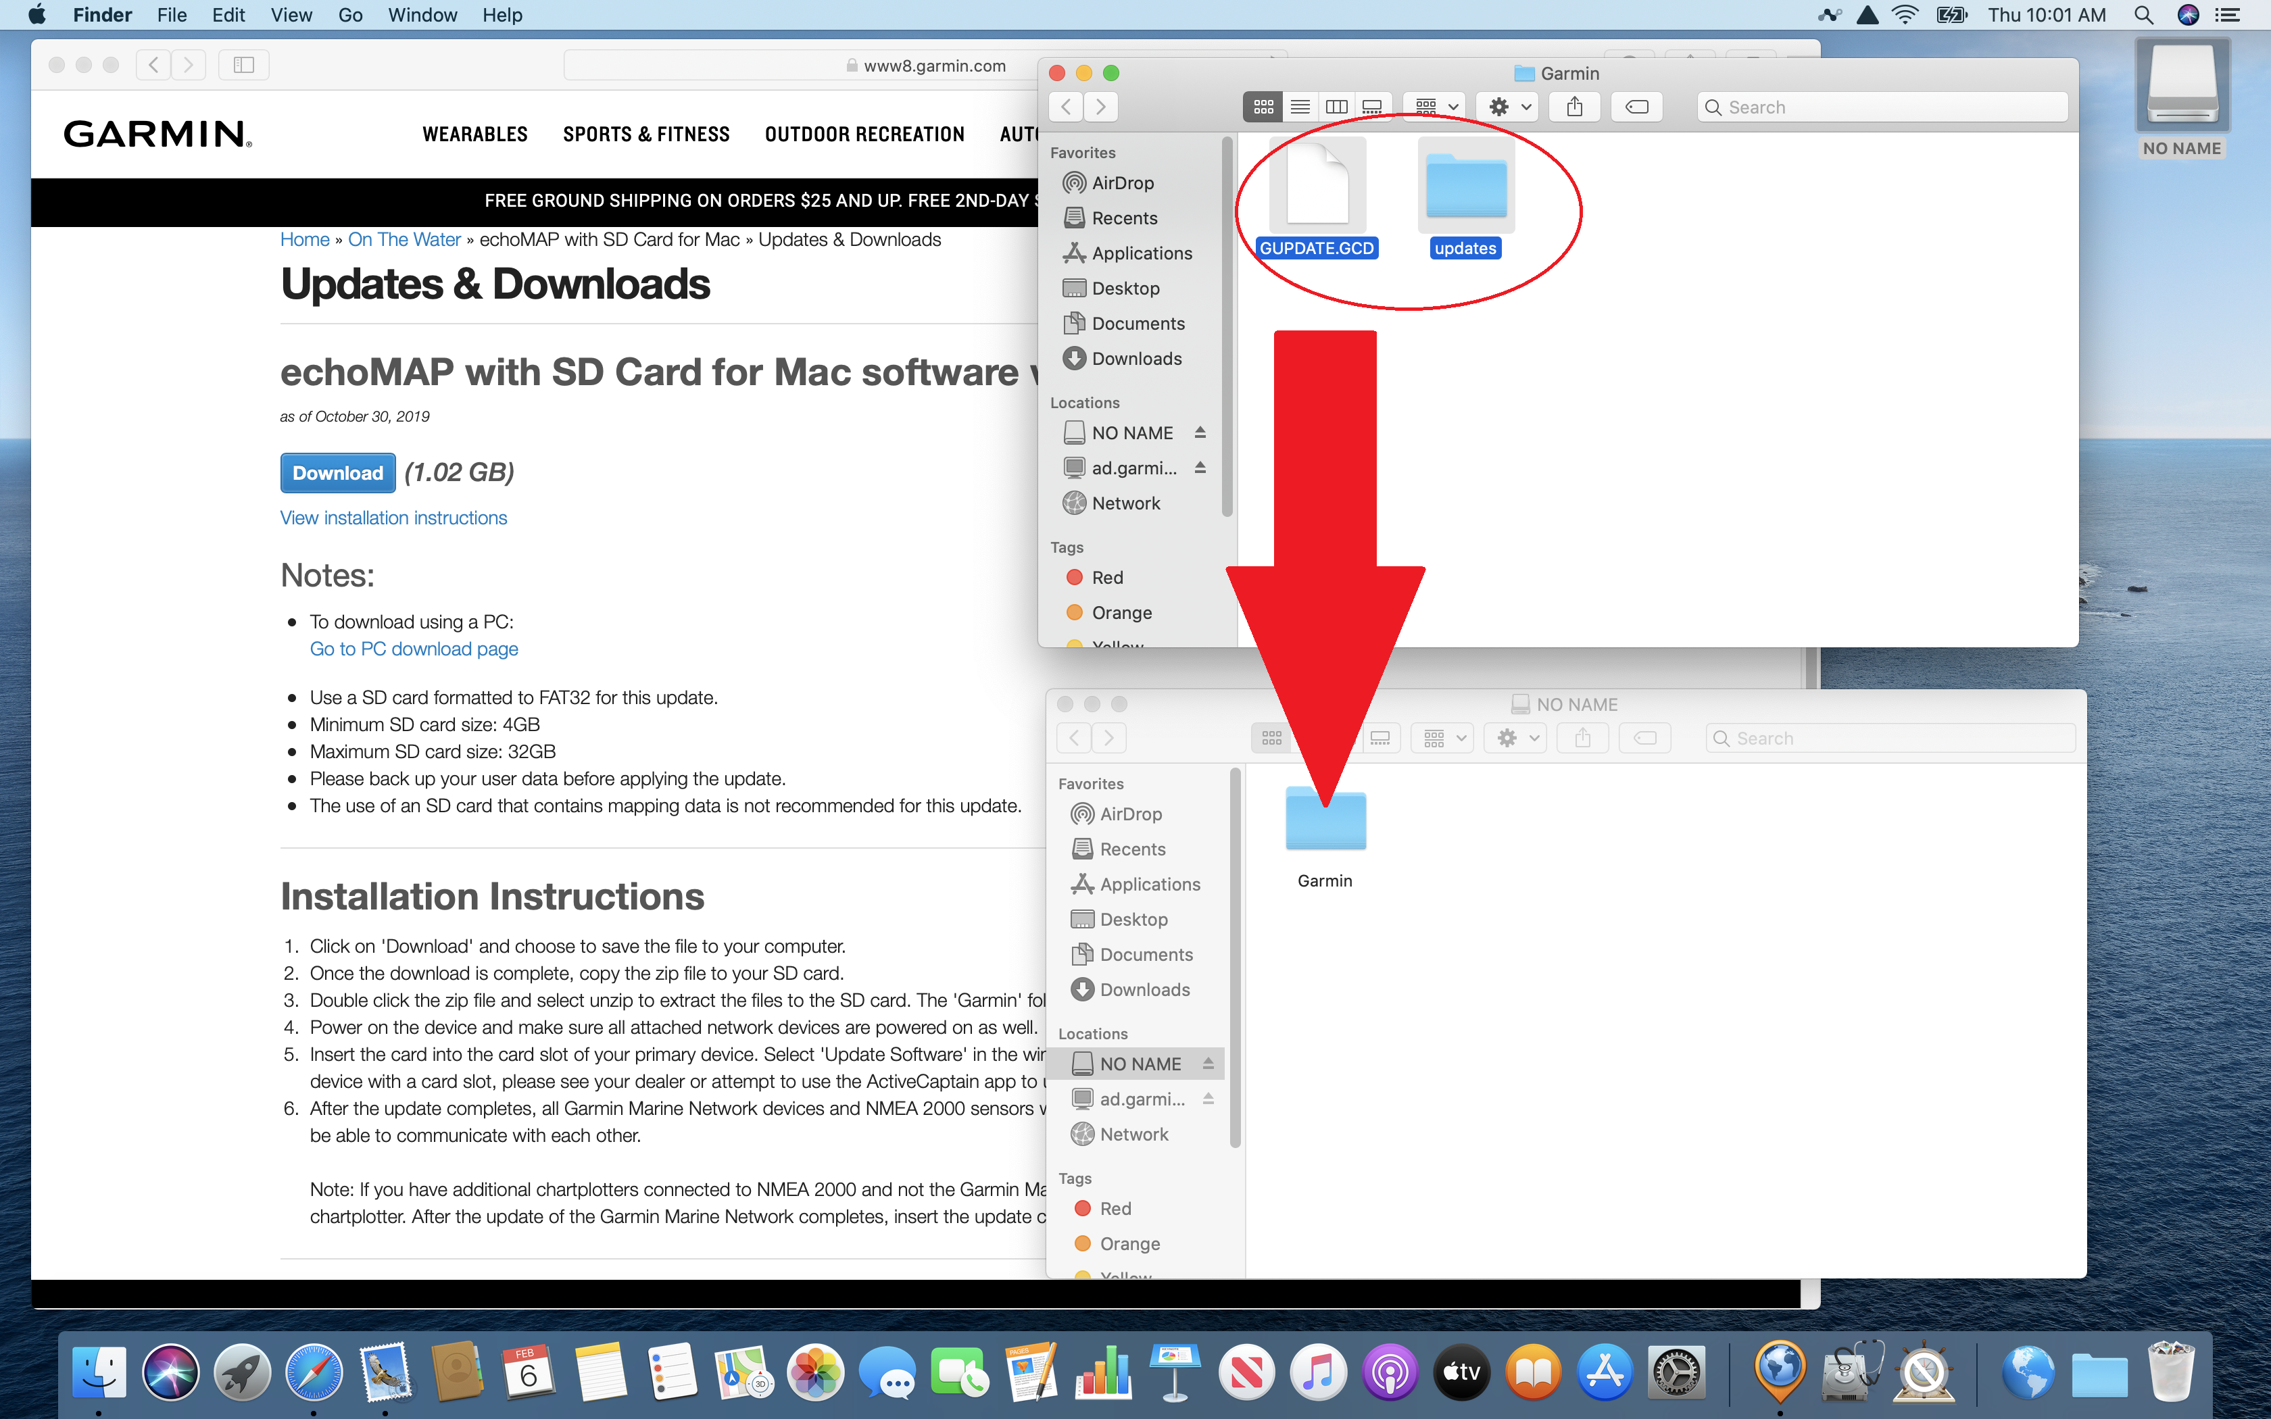Toggle Safari sidebar button
The height and width of the screenshot is (1419, 2271).
click(x=243, y=65)
